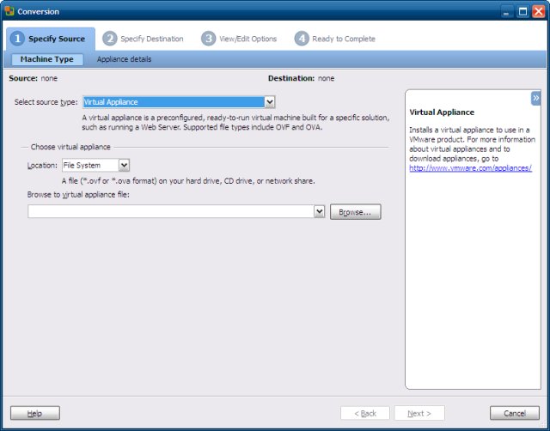Go to Specify Destination step
The width and height of the screenshot is (550, 431).
(x=151, y=39)
